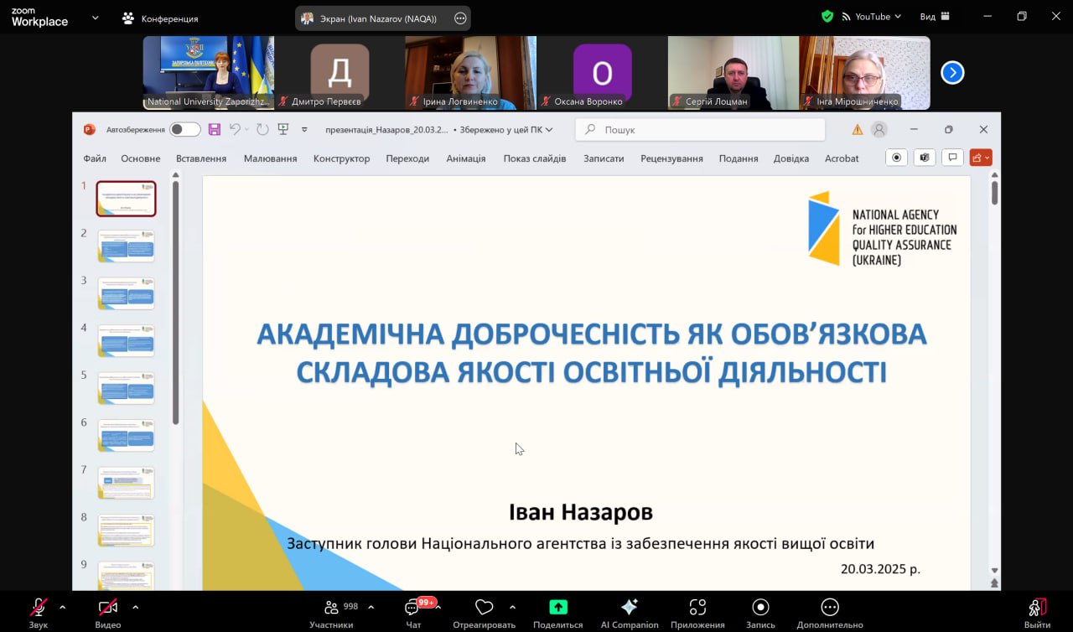1073x632 pixels.
Task: Open the Вставлення ribbon tab
Action: [x=201, y=158]
